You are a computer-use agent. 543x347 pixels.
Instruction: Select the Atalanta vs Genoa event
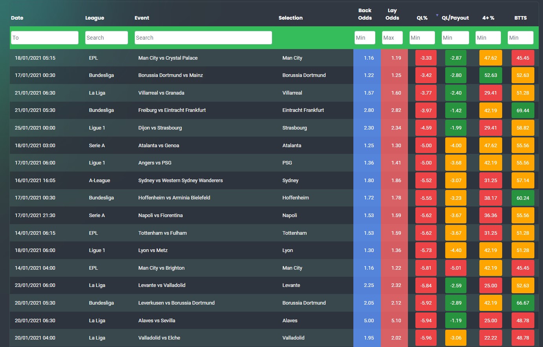coord(159,145)
